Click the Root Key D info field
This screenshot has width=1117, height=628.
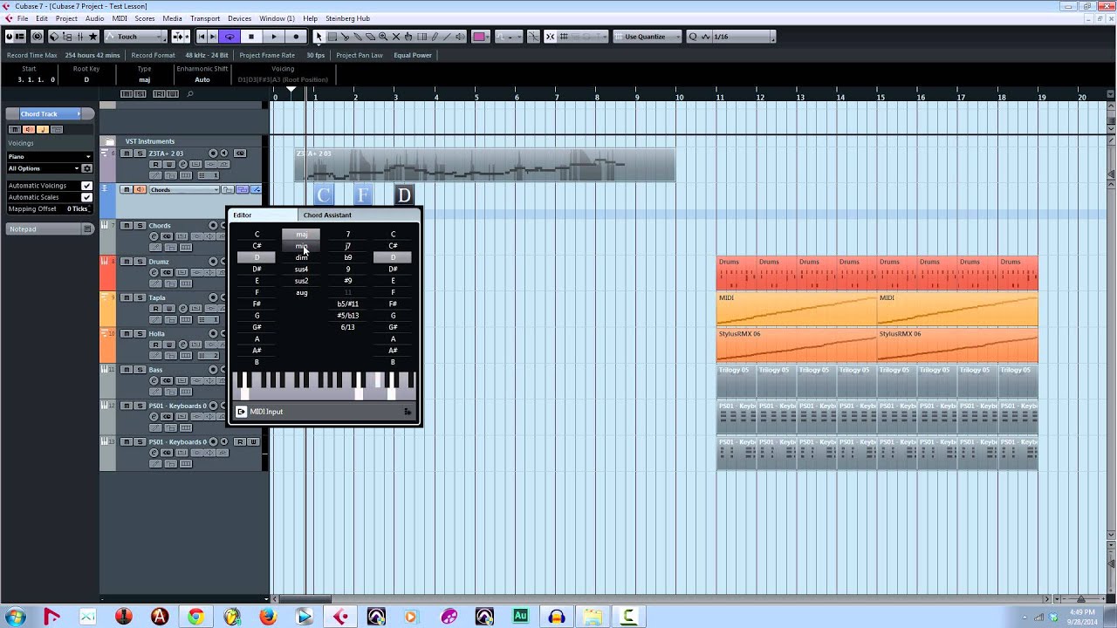86,79
